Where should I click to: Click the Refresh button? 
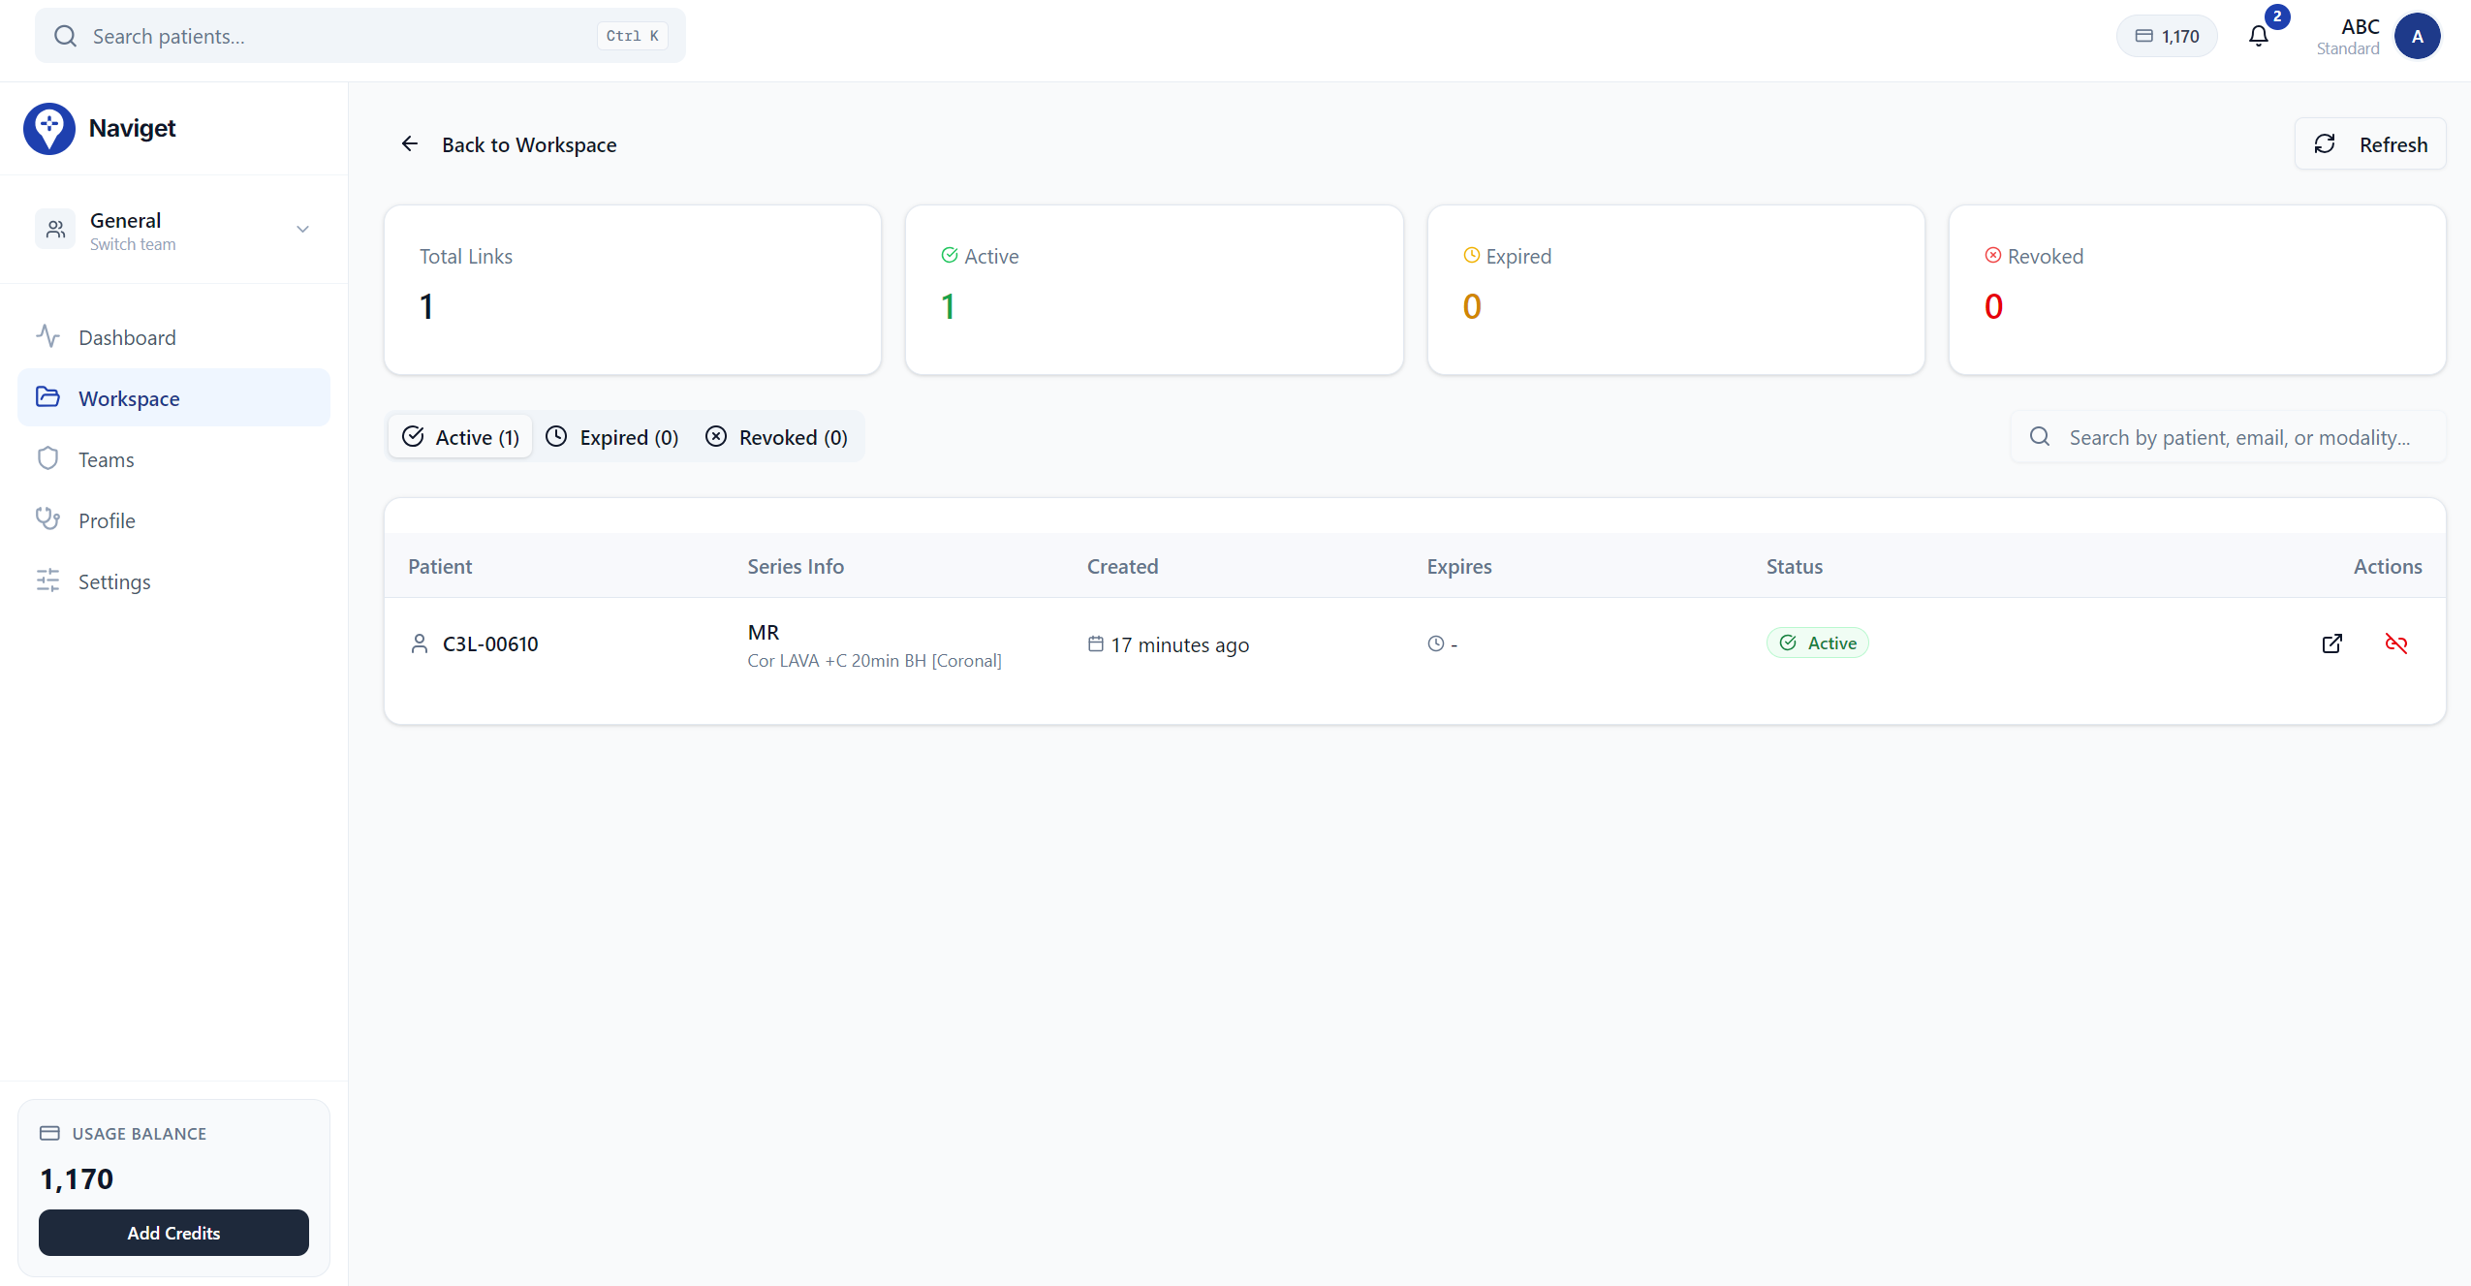(2370, 143)
